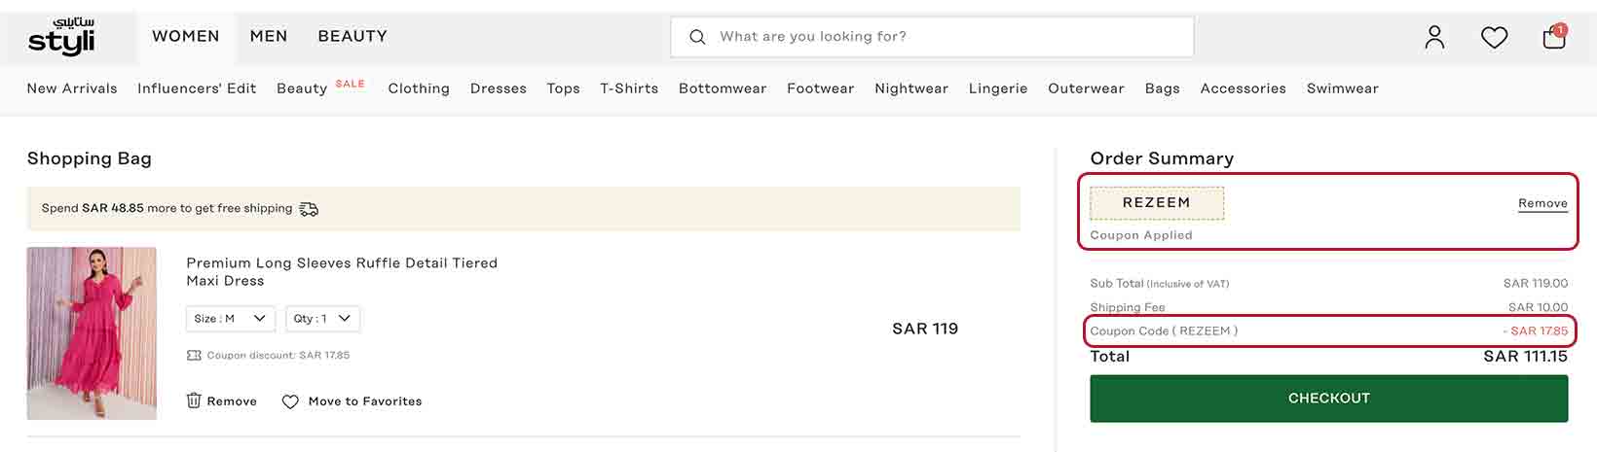Click the free shipping truck icon
Screen dimensions: 1597x452
309,209
